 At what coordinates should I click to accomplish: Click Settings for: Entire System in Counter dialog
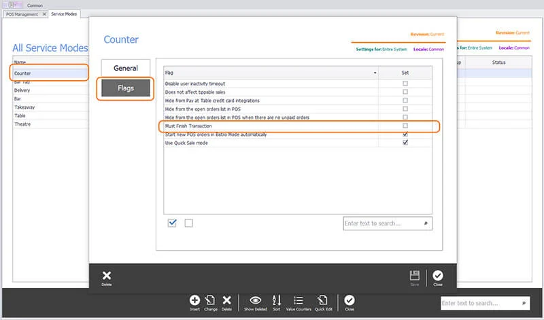[x=381, y=49]
